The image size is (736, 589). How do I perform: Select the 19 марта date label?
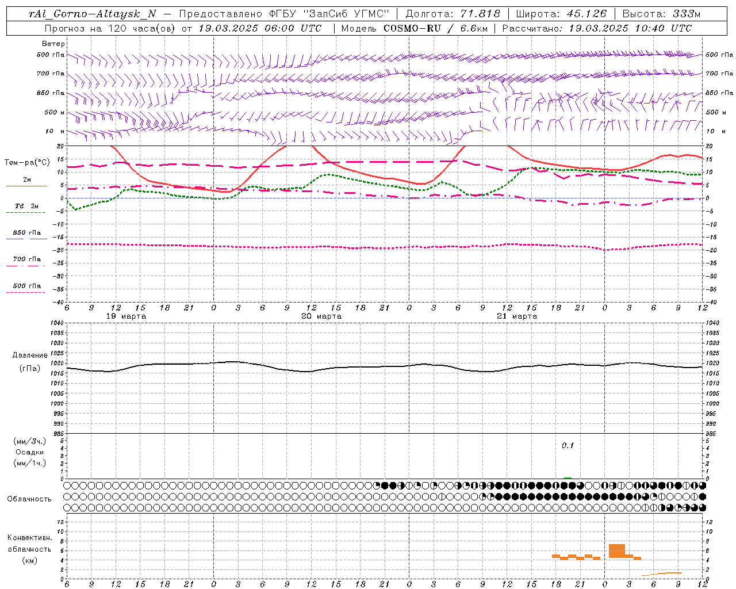[126, 316]
